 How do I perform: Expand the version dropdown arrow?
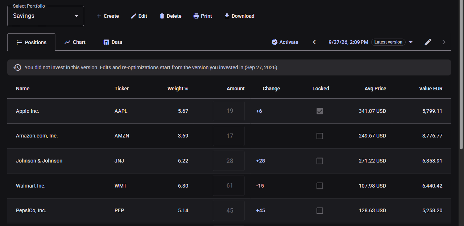[x=411, y=42]
